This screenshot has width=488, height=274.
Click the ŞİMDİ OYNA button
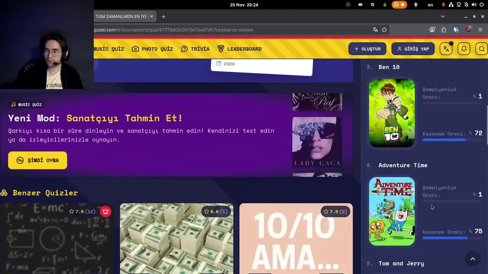tap(37, 160)
